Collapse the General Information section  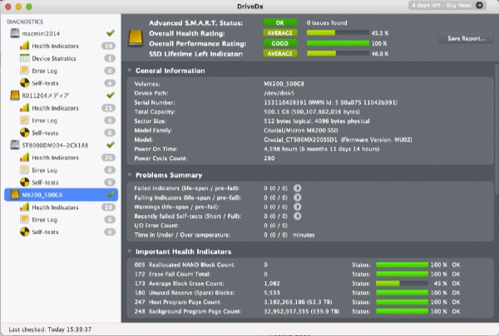pos(130,71)
